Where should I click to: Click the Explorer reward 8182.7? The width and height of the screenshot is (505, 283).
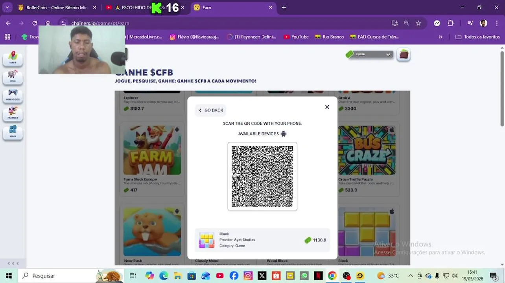(x=134, y=108)
